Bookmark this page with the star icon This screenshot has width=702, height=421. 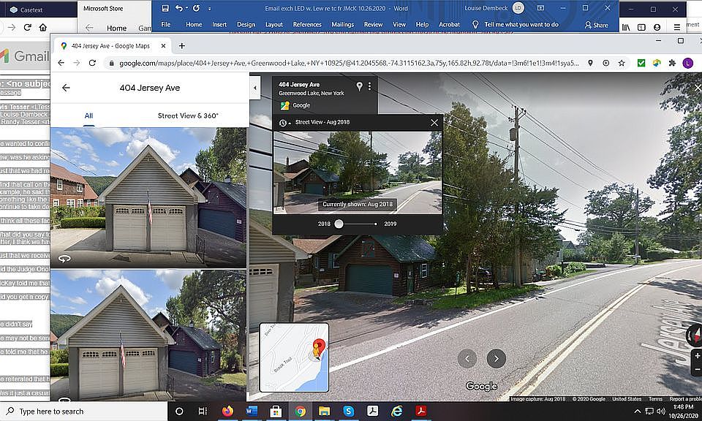[622, 63]
